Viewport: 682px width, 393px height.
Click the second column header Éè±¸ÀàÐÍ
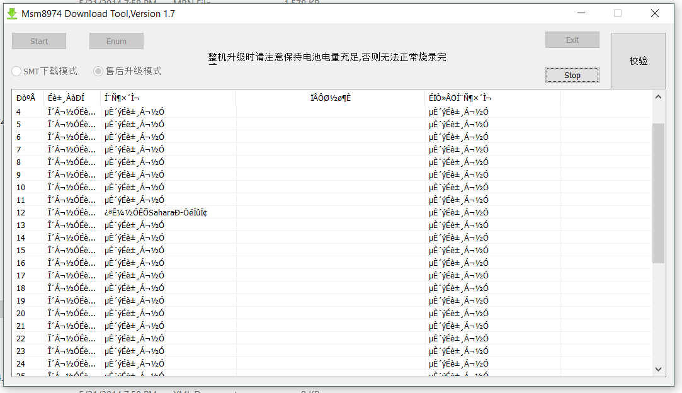[x=72, y=98]
